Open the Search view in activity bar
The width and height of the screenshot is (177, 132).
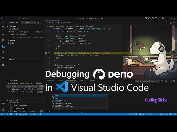3,34
